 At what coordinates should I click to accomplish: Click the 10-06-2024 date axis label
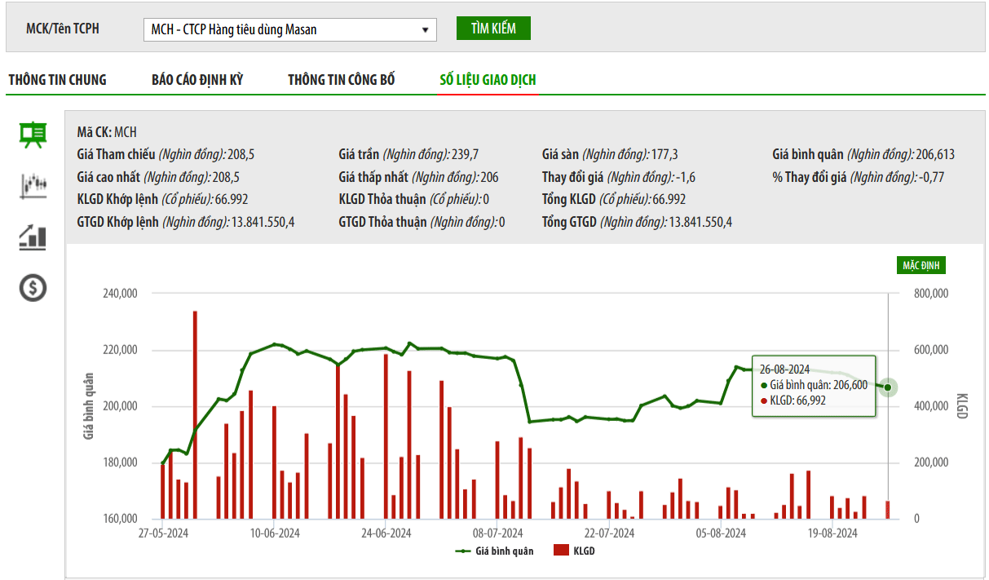click(x=275, y=534)
